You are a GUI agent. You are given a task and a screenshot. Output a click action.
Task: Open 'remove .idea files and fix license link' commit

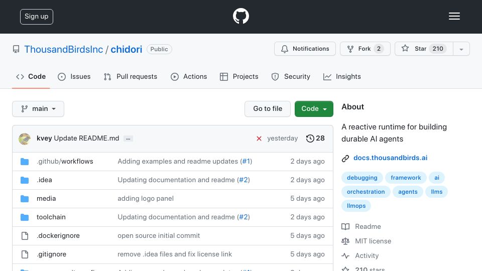pyautogui.click(x=175, y=254)
